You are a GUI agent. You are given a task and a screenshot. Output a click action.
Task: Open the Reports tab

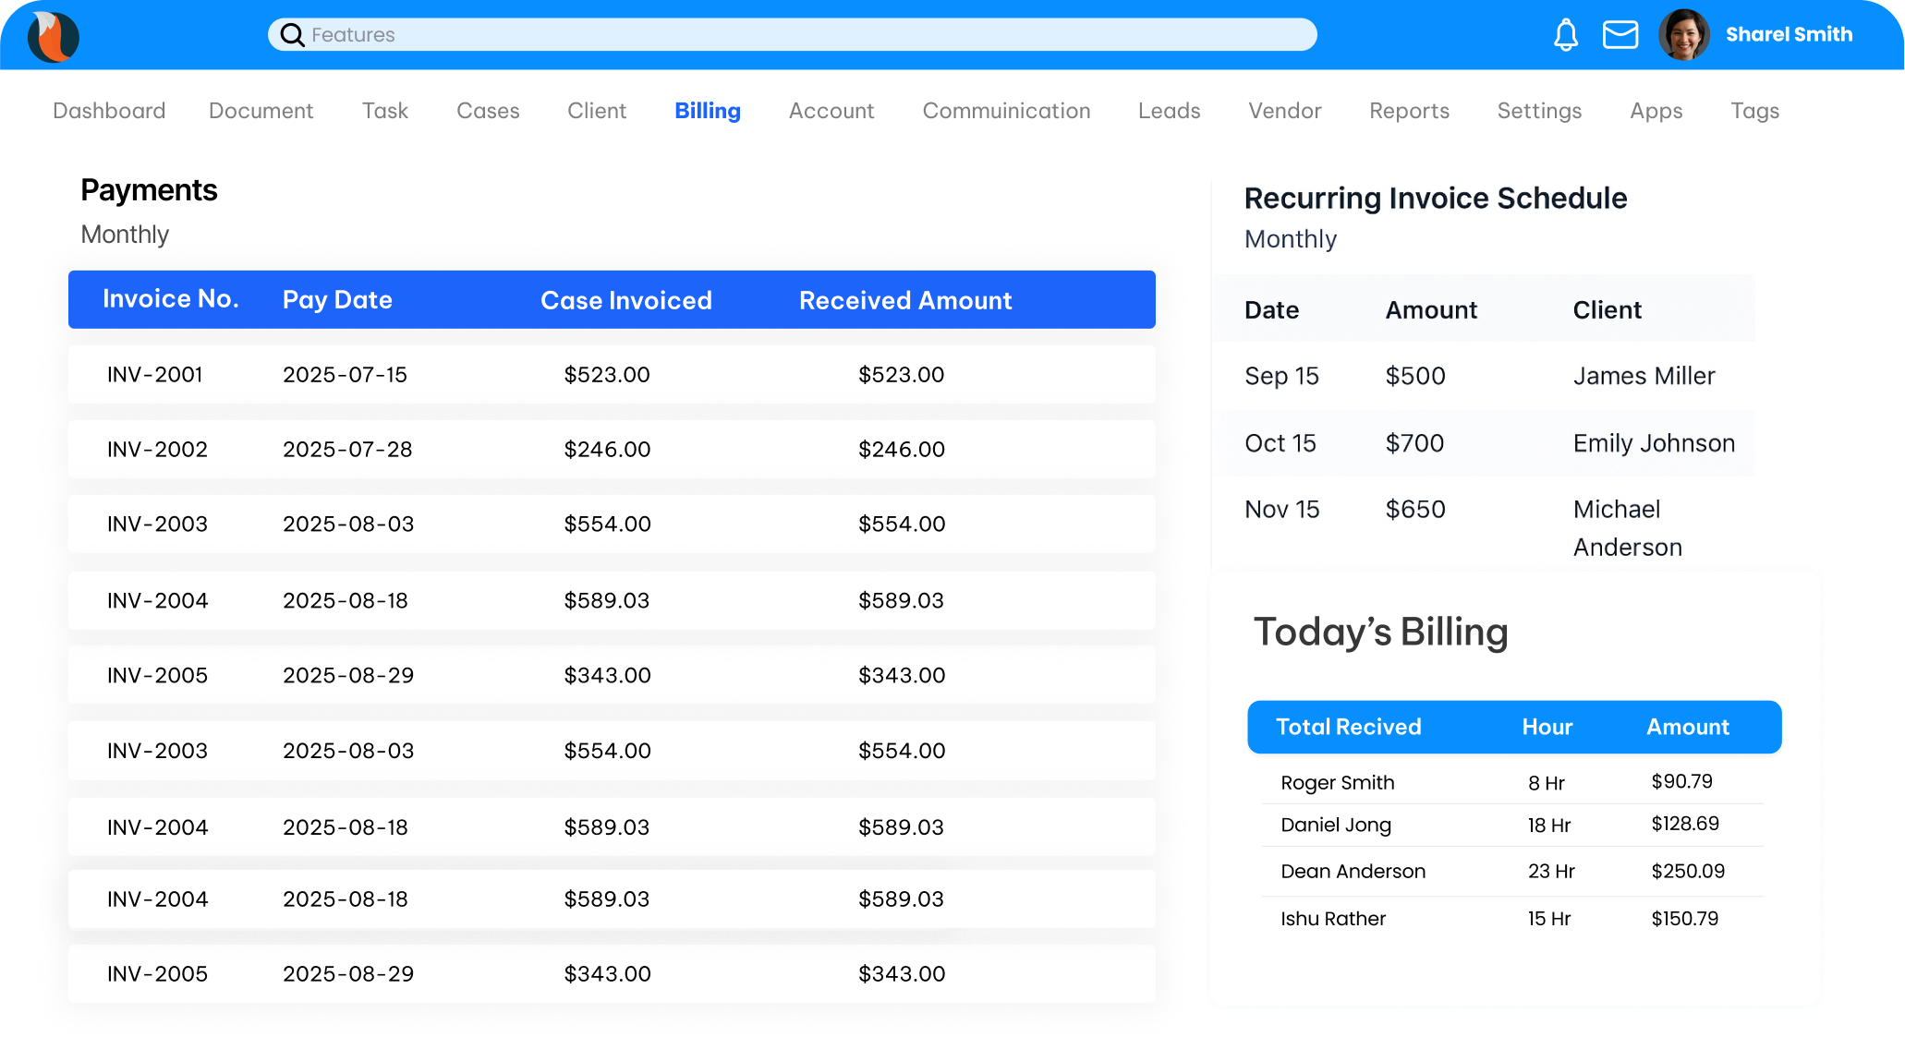pyautogui.click(x=1409, y=111)
